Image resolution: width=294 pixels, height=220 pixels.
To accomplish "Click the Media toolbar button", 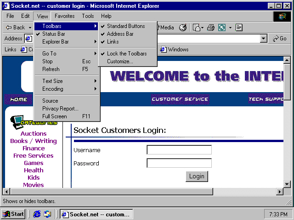I will click(166, 27).
